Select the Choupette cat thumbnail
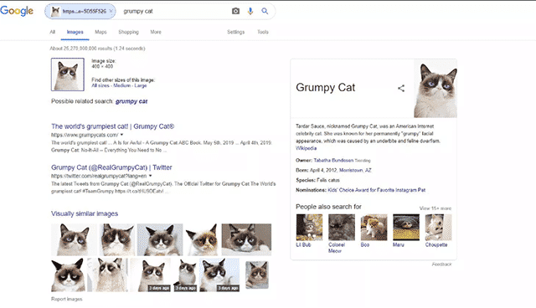The height and width of the screenshot is (308, 536). 438,228
